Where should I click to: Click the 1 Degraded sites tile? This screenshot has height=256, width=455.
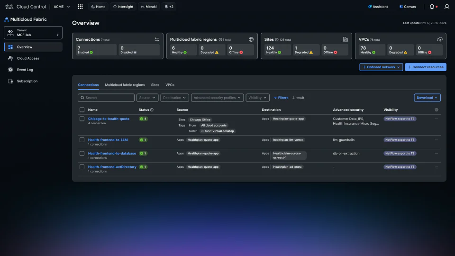(x=306, y=50)
